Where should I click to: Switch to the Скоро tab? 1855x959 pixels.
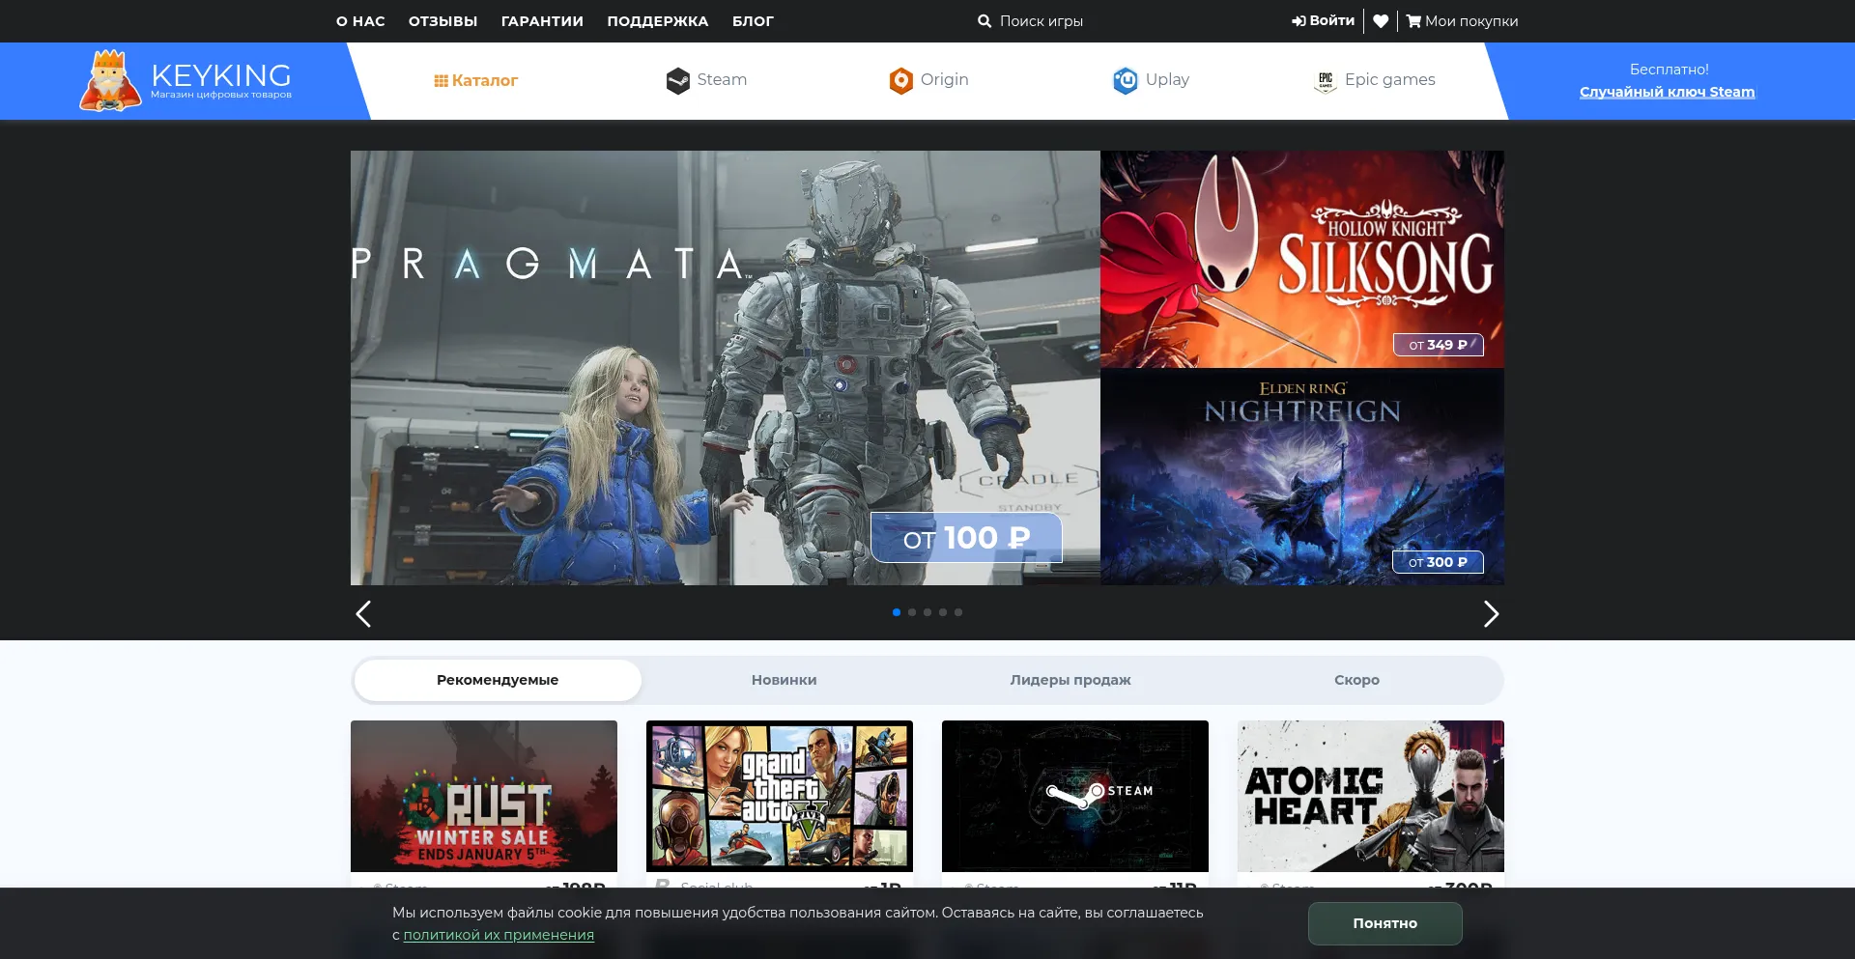point(1356,680)
